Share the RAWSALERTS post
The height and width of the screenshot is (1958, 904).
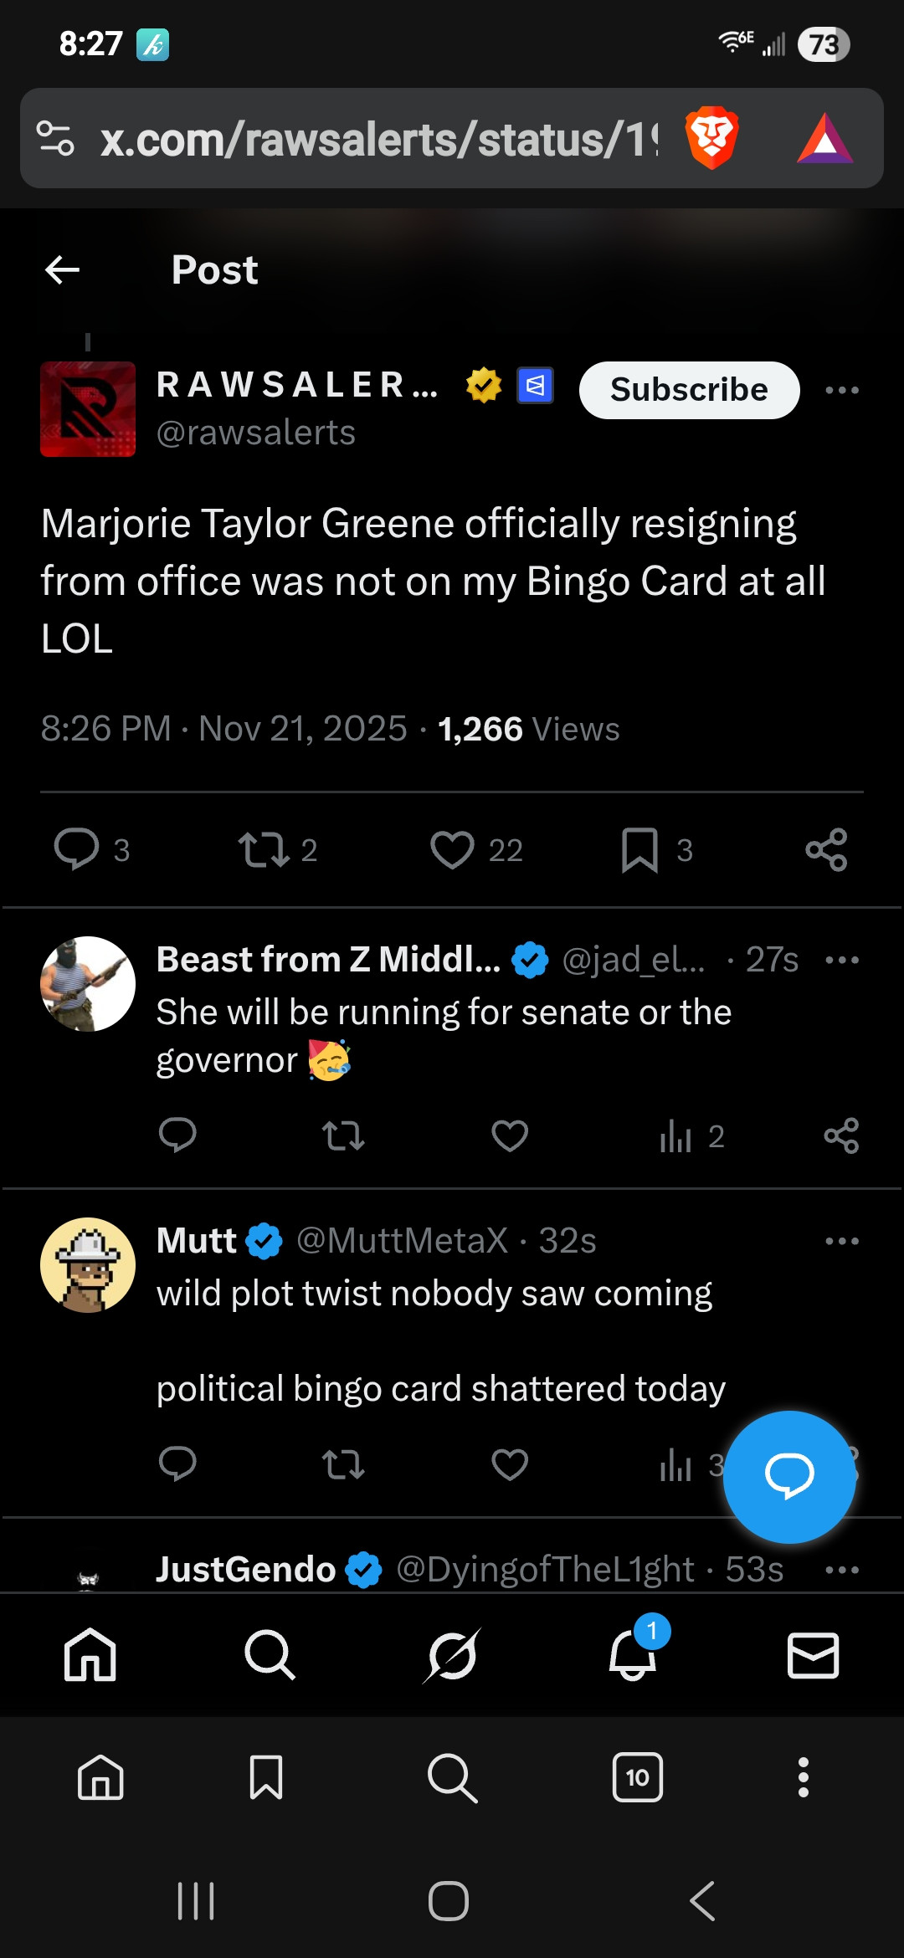[x=826, y=850]
